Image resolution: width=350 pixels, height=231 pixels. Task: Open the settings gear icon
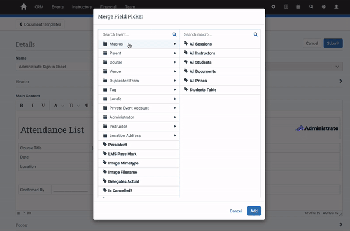[273, 7]
